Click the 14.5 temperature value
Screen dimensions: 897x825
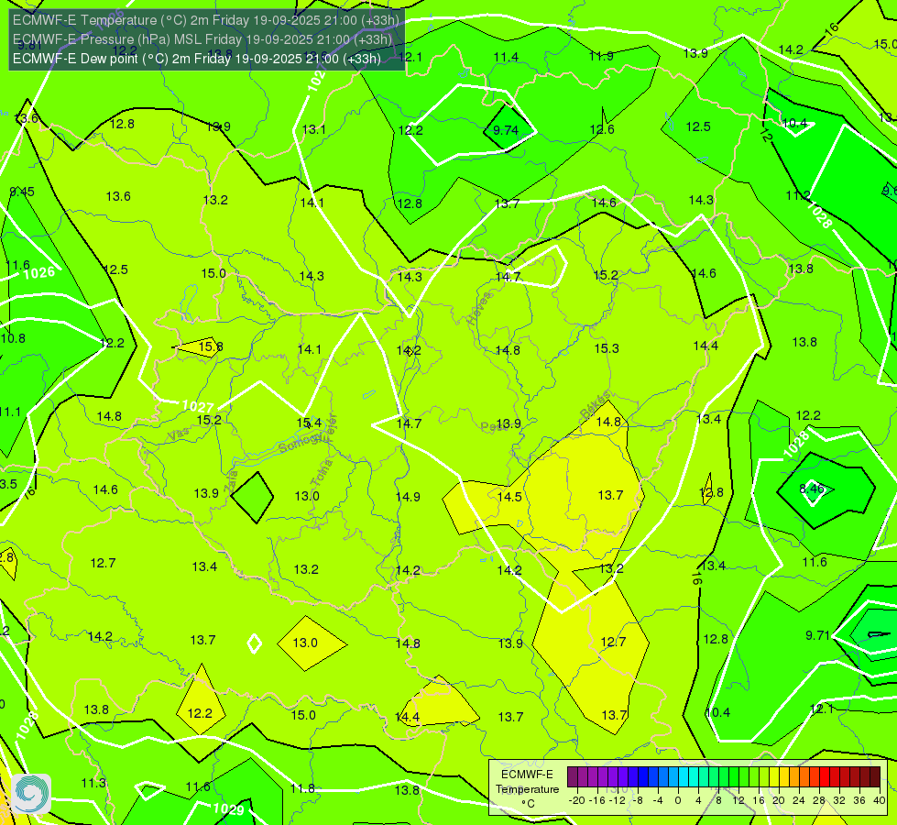(509, 497)
